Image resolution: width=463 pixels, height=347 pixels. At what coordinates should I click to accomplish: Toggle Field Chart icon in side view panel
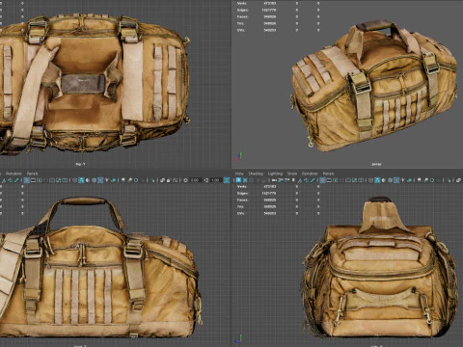pos(348,180)
